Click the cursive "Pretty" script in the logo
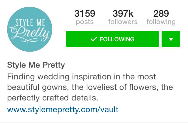The height and width of the screenshot is (123, 188). 31,33
